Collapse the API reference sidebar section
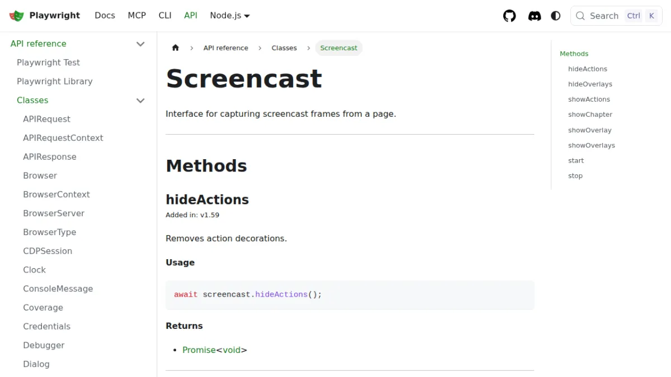Screen dimensions: 671x377 click(x=141, y=44)
